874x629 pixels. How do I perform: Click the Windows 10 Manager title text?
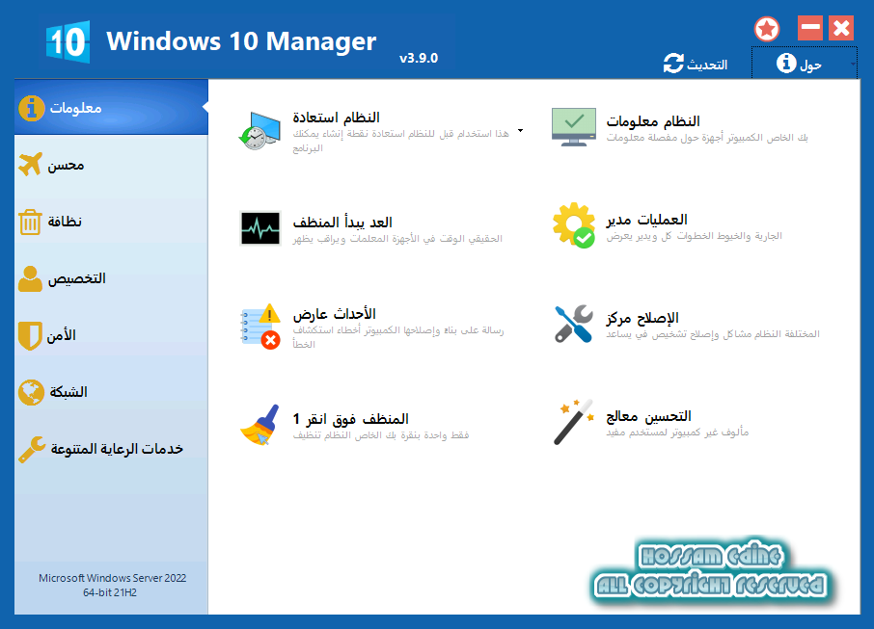click(x=241, y=41)
